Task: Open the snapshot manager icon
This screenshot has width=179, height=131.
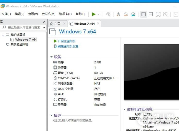Action: pos(133,14)
